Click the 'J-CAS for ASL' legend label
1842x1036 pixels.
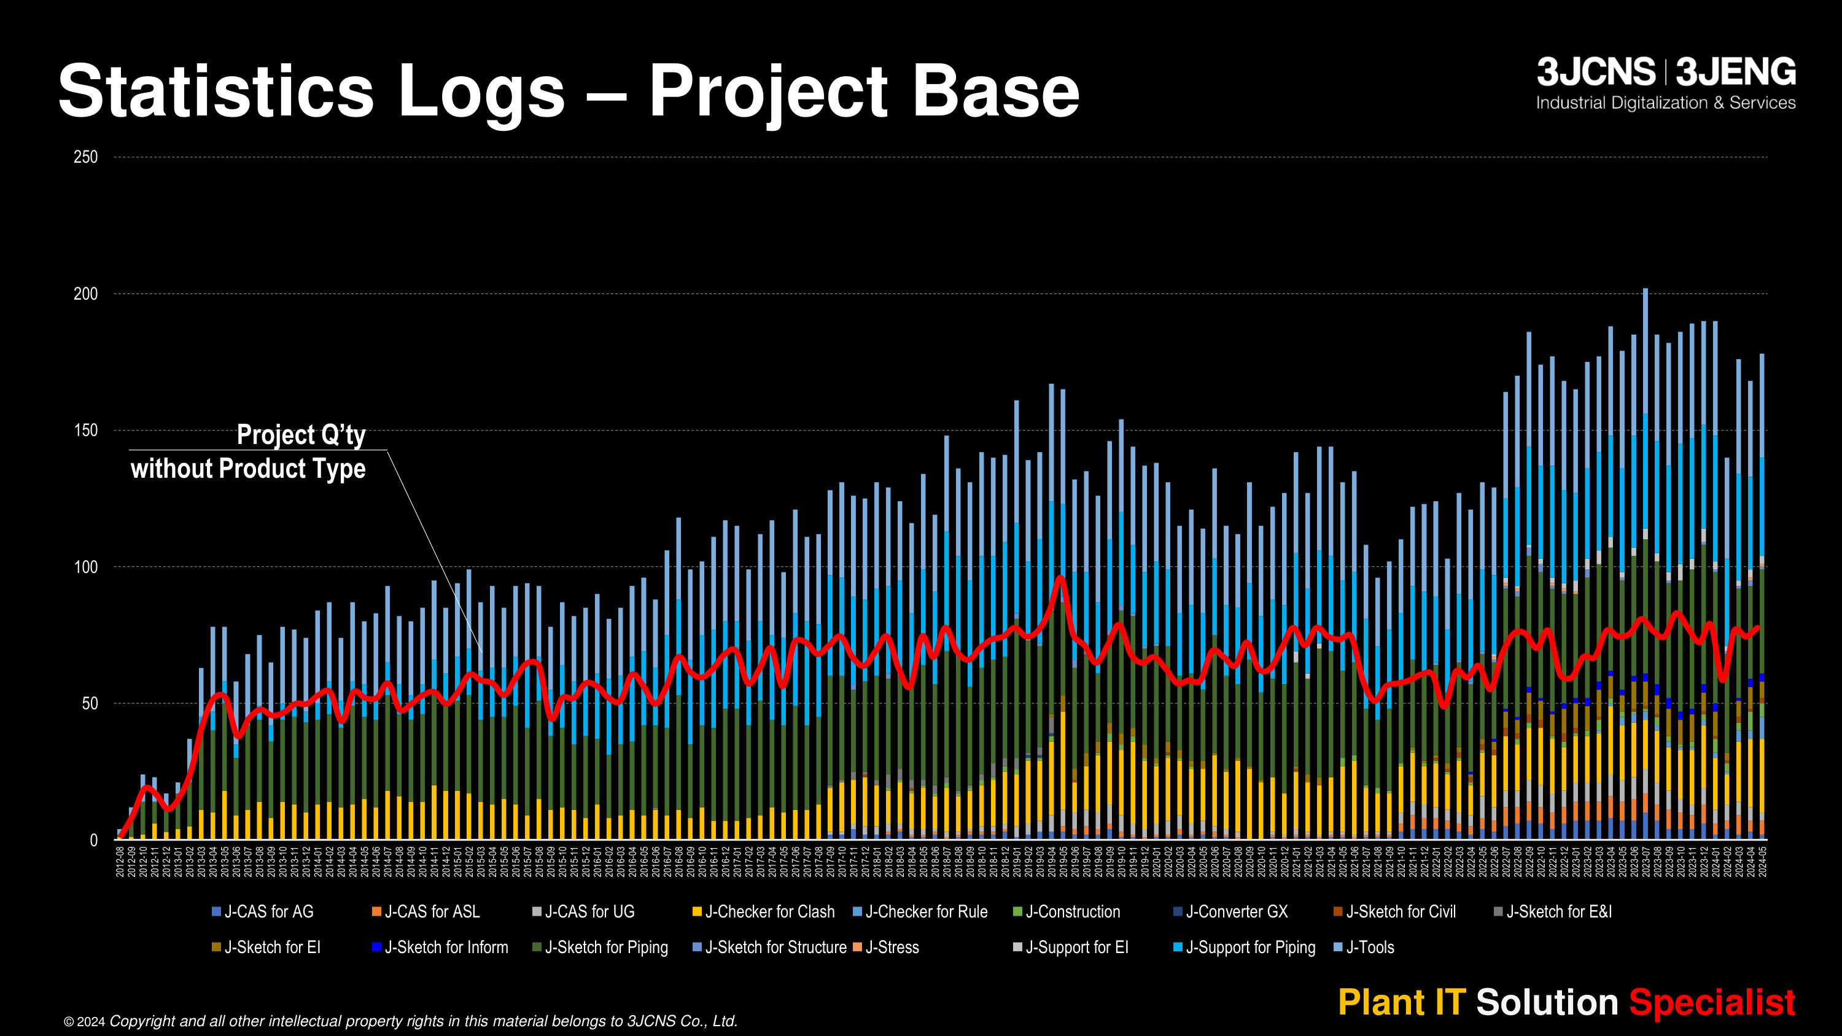[433, 911]
